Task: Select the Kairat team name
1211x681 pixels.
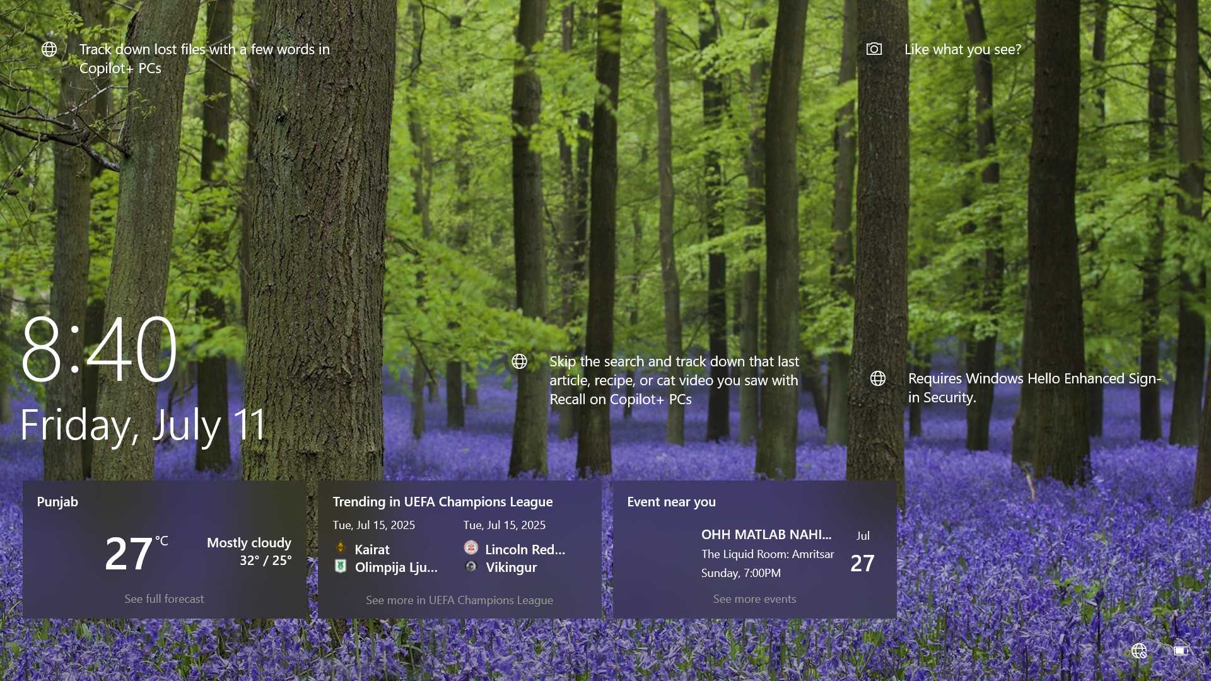Action: click(x=372, y=549)
